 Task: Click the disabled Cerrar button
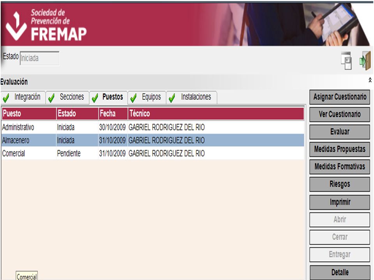click(x=340, y=237)
